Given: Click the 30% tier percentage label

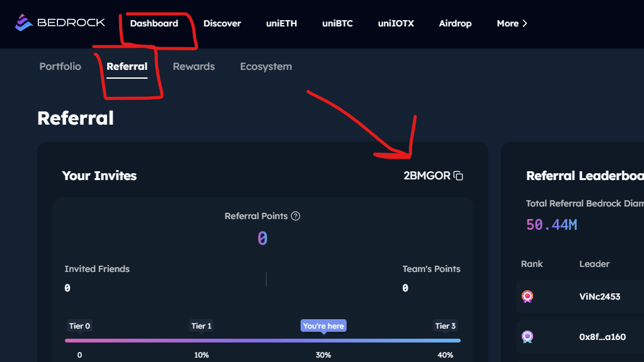Looking at the screenshot, I should coord(323,355).
